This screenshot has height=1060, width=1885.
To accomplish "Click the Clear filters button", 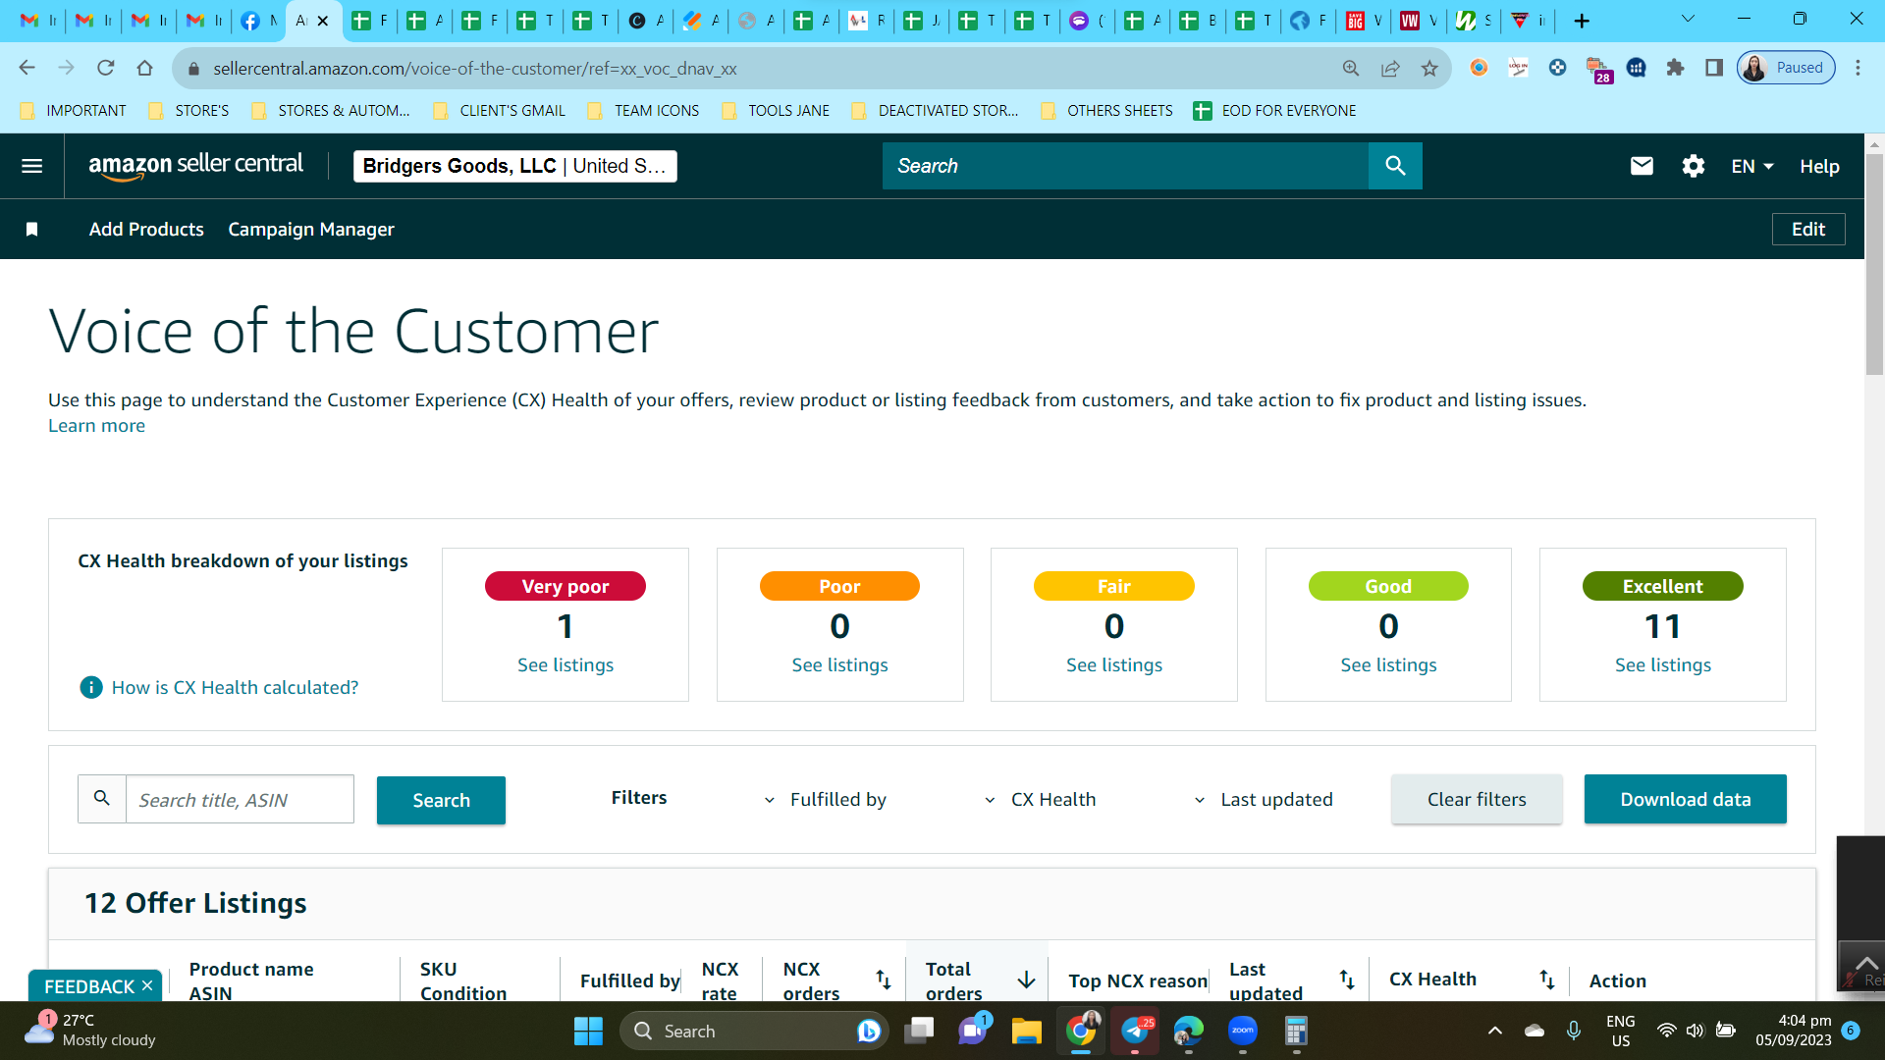I will tap(1477, 799).
